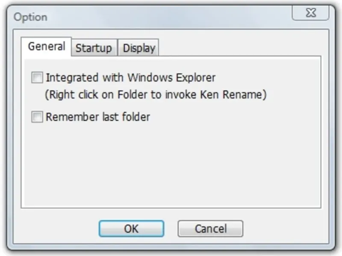Screen dimensions: 342x256
Task: Click the Ken Rename right-click hint text
Action: pos(156,95)
